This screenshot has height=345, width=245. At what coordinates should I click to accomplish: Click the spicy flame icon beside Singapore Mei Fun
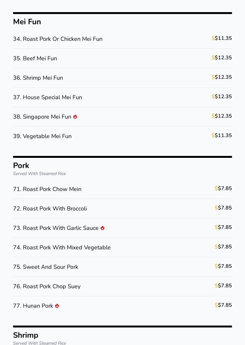point(75,117)
